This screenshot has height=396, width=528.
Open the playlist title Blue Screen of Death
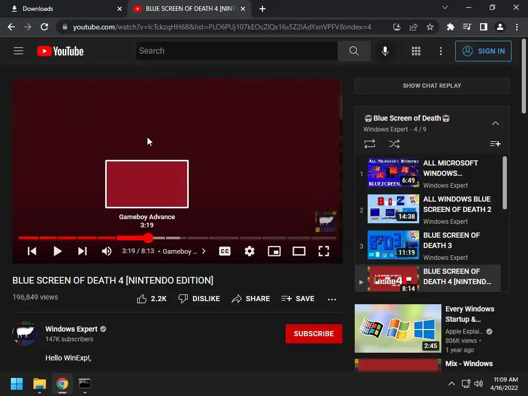[x=407, y=118]
